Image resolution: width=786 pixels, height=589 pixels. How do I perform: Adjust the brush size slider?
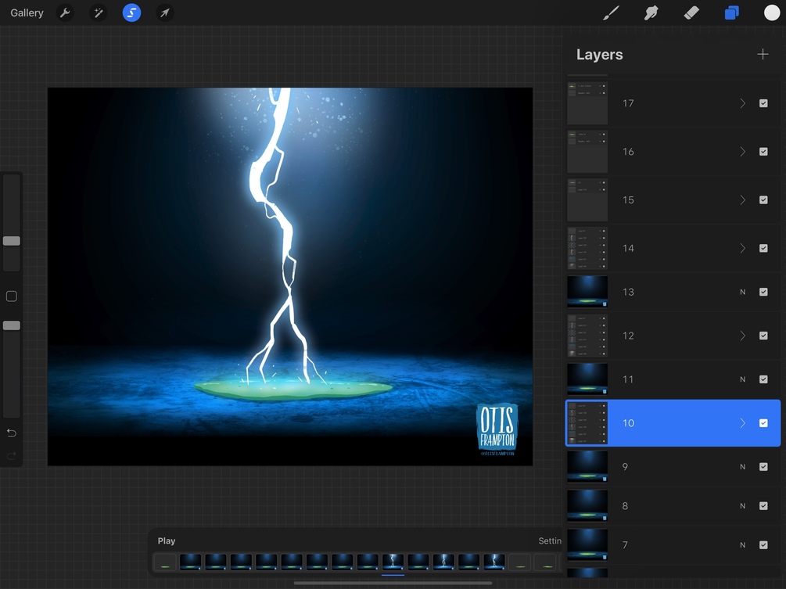[x=12, y=241]
